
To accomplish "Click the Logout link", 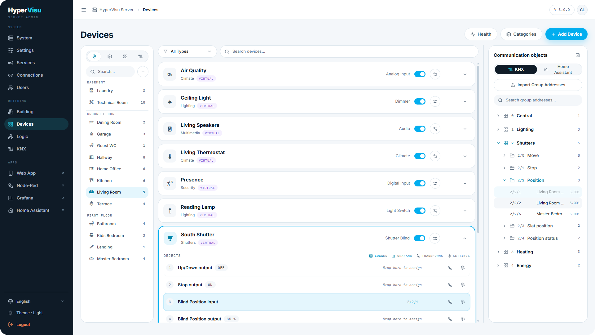I will click(x=23, y=324).
